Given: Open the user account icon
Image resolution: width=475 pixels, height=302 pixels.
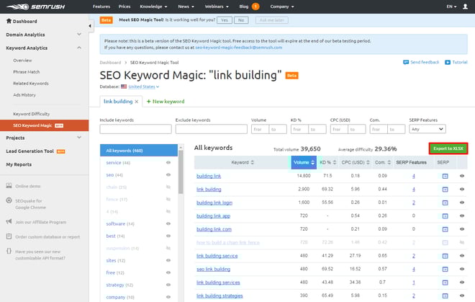Looking at the screenshot, I should [466, 6].
